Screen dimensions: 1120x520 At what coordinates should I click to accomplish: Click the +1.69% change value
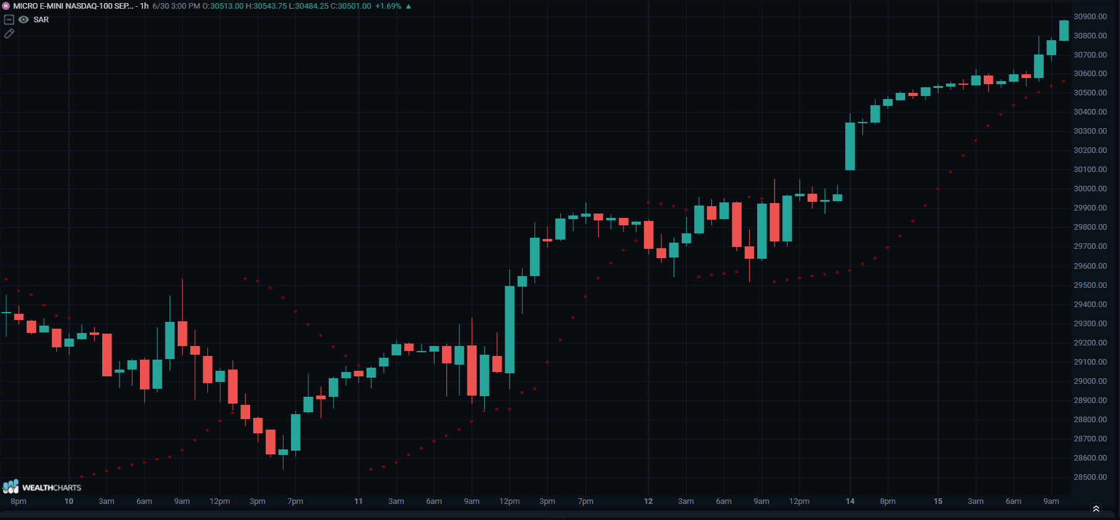pyautogui.click(x=388, y=6)
